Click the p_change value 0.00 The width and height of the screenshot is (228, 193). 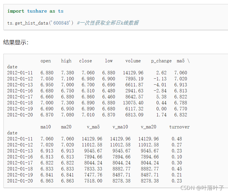pyautogui.click(x=161, y=109)
